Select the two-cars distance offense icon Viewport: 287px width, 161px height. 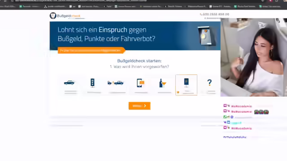click(115, 83)
